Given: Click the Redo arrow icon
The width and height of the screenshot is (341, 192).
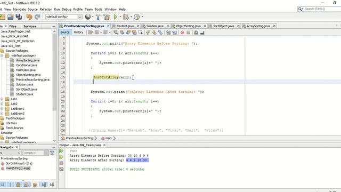Looking at the screenshot, I should [x=38, y=17].
